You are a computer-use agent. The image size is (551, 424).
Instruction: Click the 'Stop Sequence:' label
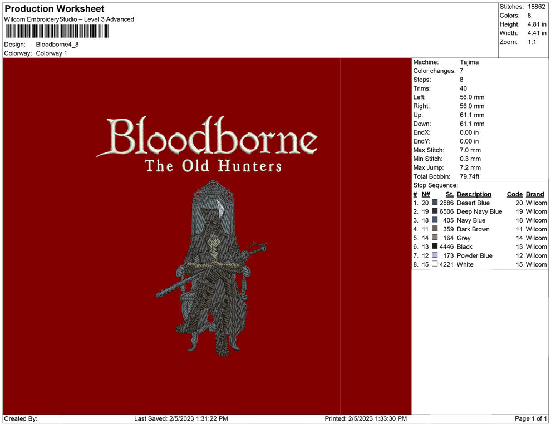click(x=436, y=185)
